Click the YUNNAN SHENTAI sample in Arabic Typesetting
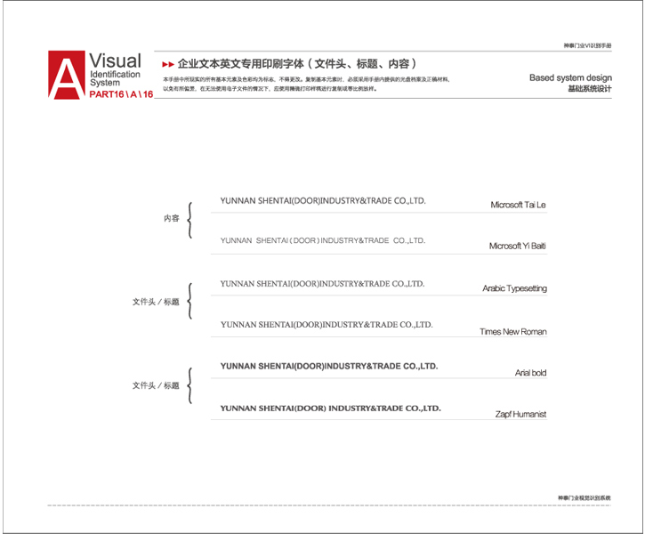This screenshot has height=534, width=645. 322,284
